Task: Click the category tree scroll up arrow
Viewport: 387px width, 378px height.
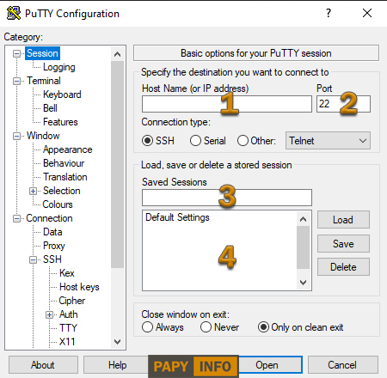Action: pyautogui.click(x=117, y=54)
